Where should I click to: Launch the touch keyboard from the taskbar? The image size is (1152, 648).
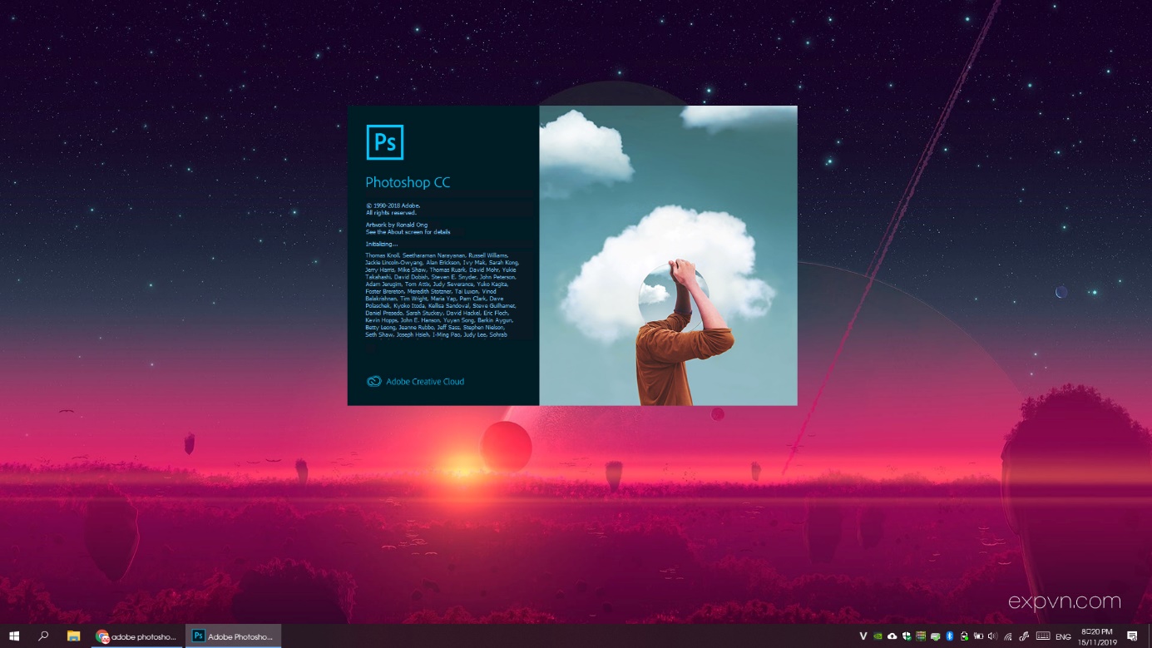point(1042,636)
